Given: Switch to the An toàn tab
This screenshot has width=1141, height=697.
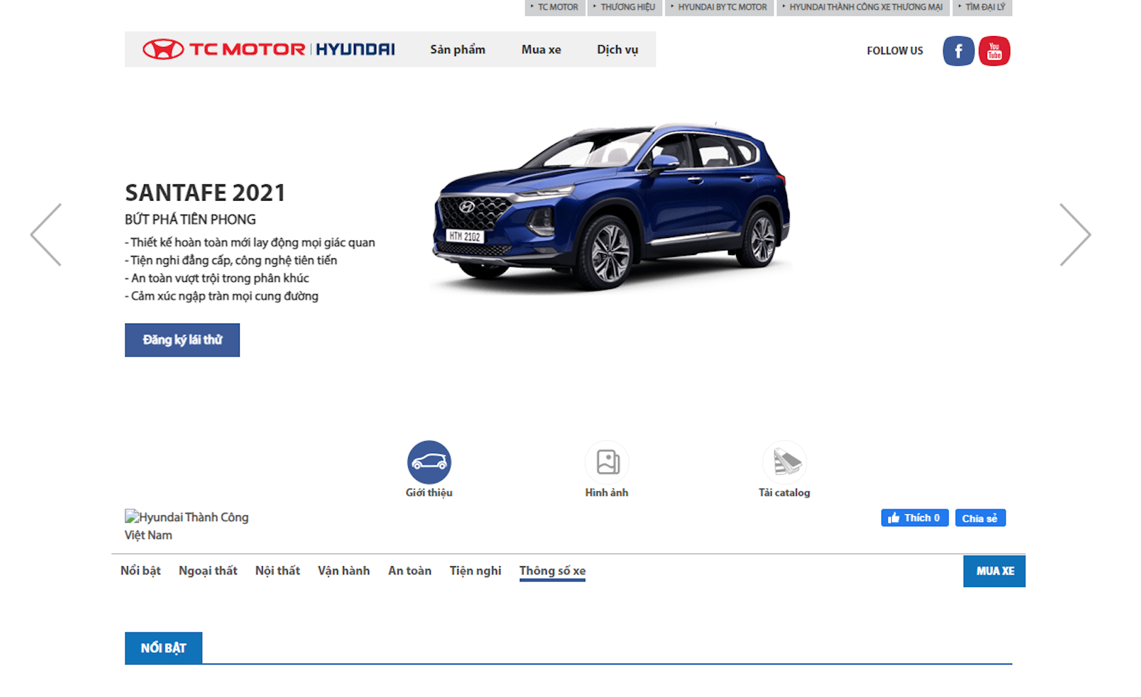Looking at the screenshot, I should [x=410, y=571].
